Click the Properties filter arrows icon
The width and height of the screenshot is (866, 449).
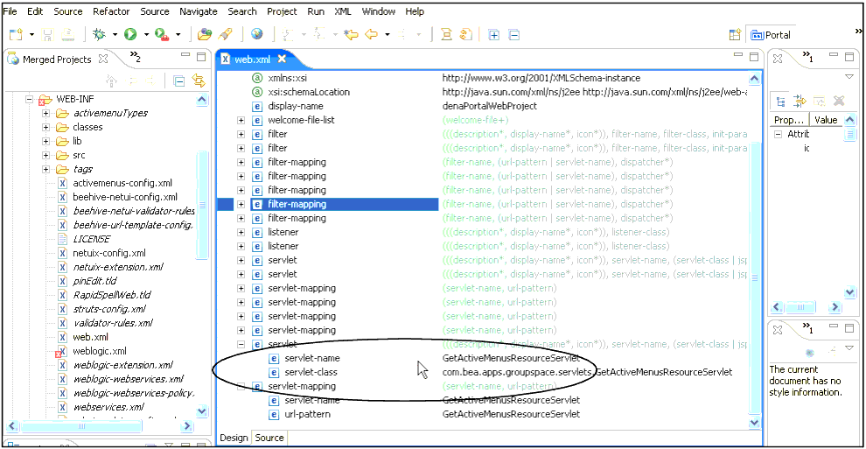click(800, 101)
